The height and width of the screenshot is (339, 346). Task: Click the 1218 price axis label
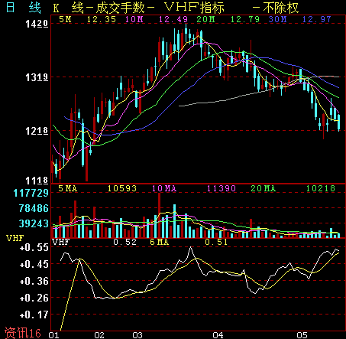(x=37, y=131)
